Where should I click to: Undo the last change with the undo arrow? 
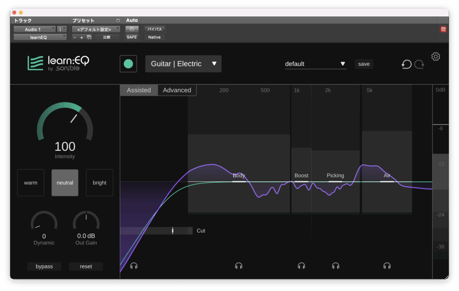[x=406, y=64]
